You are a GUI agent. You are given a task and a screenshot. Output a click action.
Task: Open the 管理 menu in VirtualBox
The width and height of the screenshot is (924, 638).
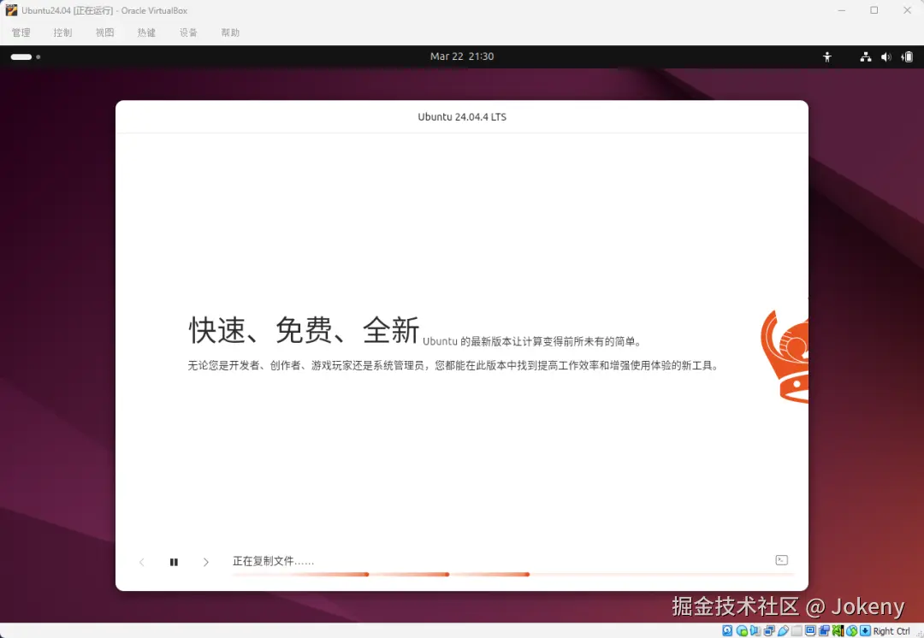21,32
